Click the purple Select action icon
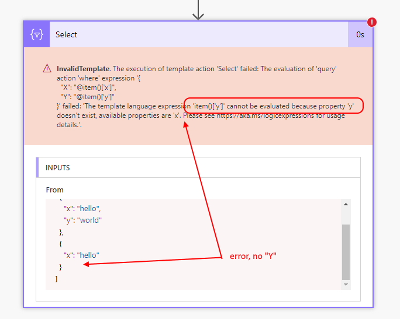The width and height of the screenshot is (400, 319). 36,34
